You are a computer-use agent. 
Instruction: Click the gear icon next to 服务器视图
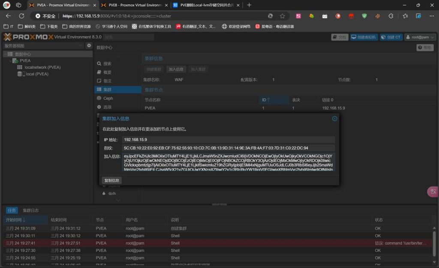click(x=89, y=45)
